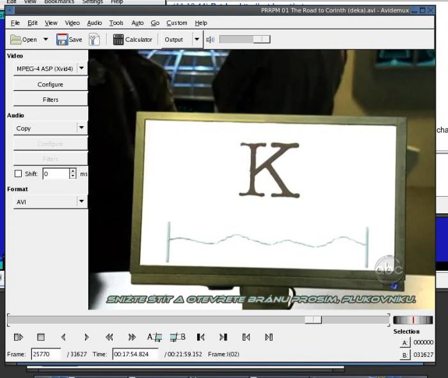
Task: Increase Shift value with spinner arrows
Action: click(x=73, y=171)
